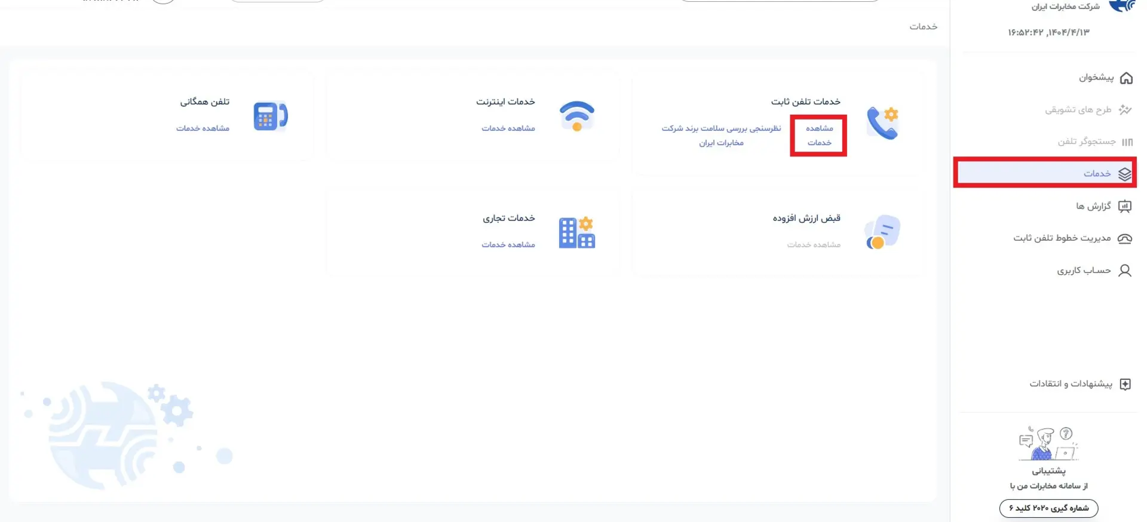The height and width of the screenshot is (522, 1147).
Task: Click the user icon beside حساب کاربری
Action: [x=1125, y=271]
